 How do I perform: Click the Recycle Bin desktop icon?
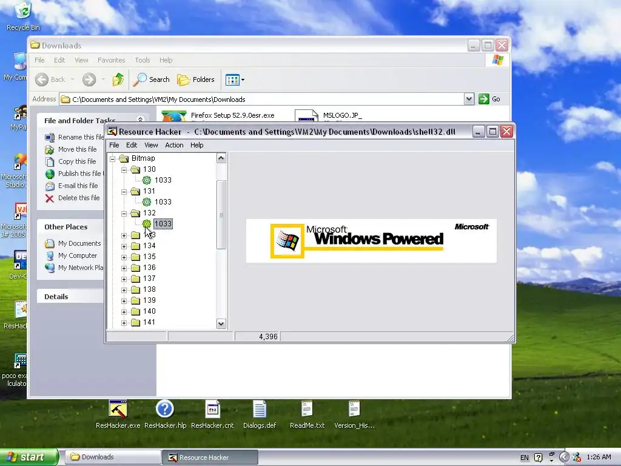tap(24, 10)
